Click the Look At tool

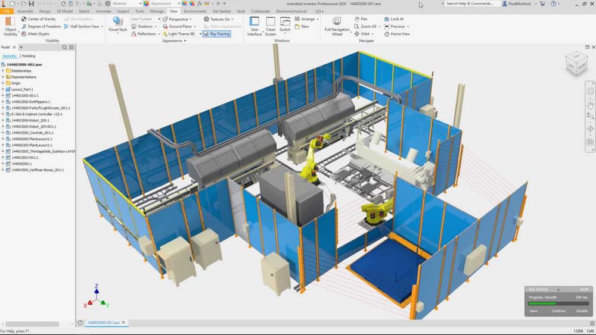click(x=394, y=19)
